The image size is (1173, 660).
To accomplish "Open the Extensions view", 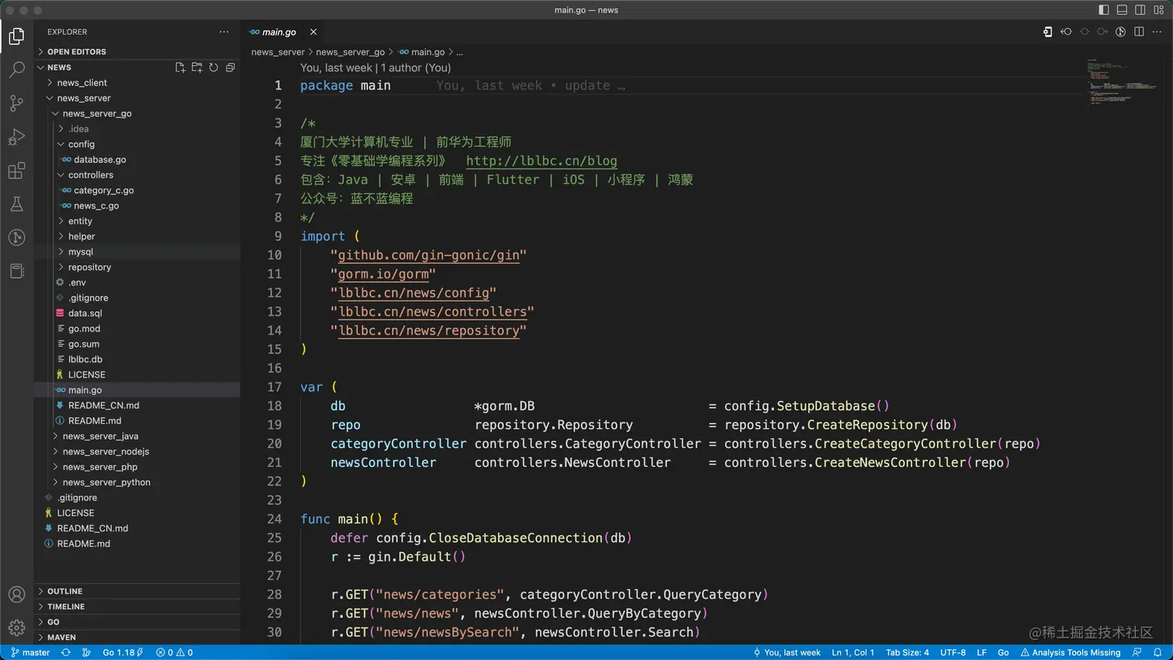I will pos(16,171).
